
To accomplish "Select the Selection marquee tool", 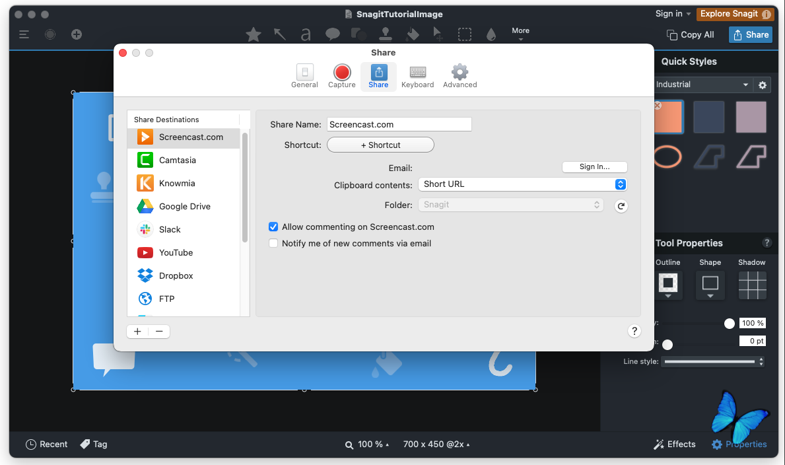I will click(x=465, y=34).
